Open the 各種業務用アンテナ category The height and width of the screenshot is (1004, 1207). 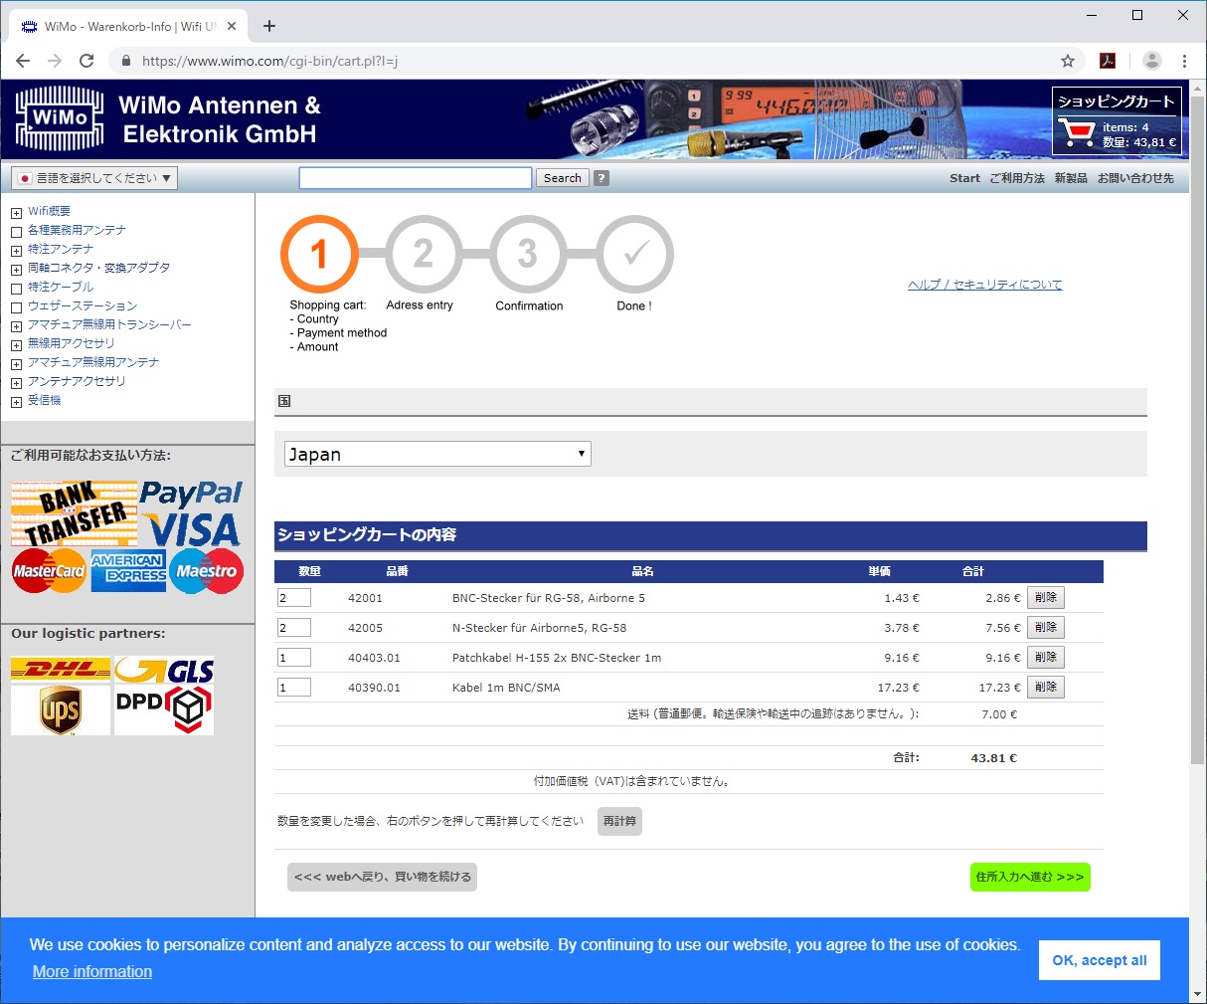point(77,230)
